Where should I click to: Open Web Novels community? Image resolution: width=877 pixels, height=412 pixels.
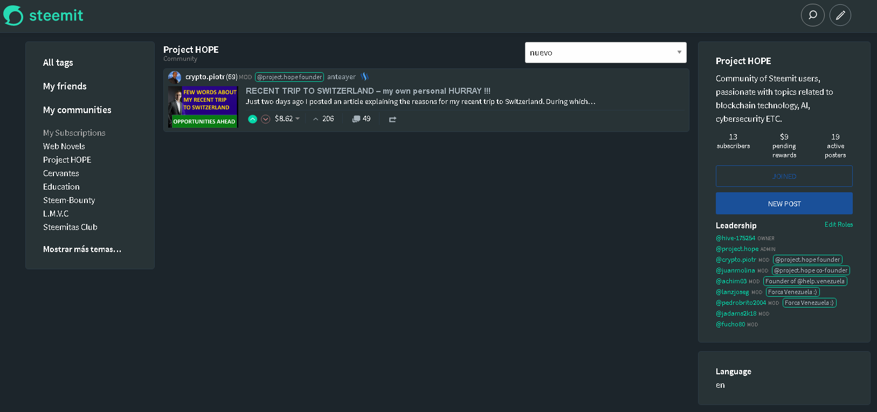coord(64,146)
